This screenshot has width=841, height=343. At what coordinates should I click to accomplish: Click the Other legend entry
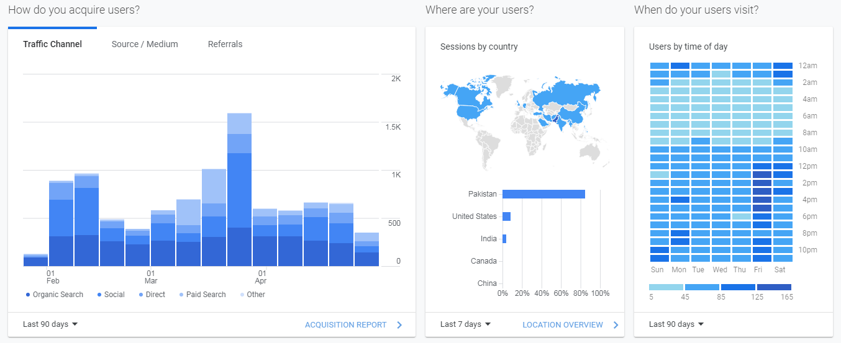pyautogui.click(x=252, y=295)
